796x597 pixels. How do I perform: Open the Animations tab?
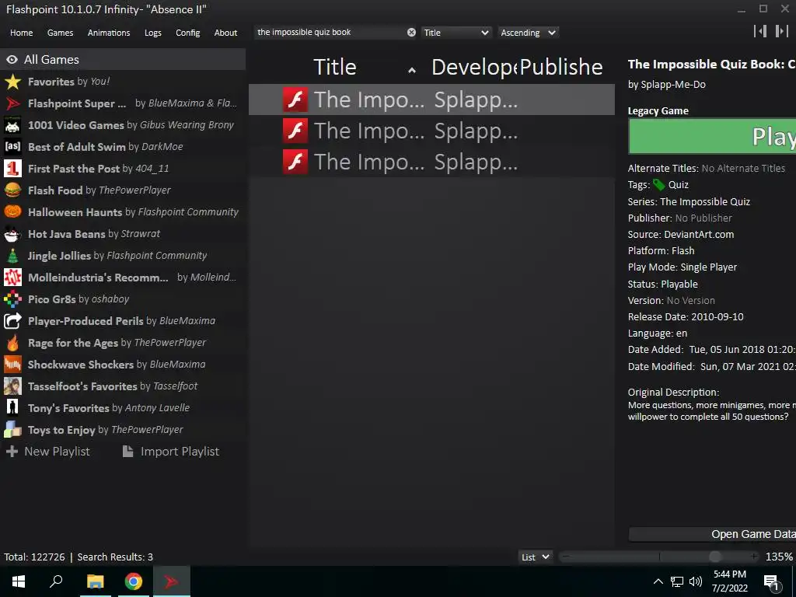coord(109,33)
